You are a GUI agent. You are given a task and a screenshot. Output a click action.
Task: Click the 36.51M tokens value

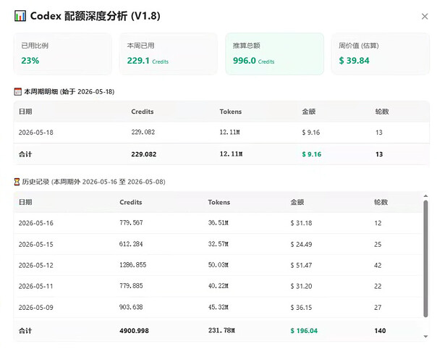point(218,223)
